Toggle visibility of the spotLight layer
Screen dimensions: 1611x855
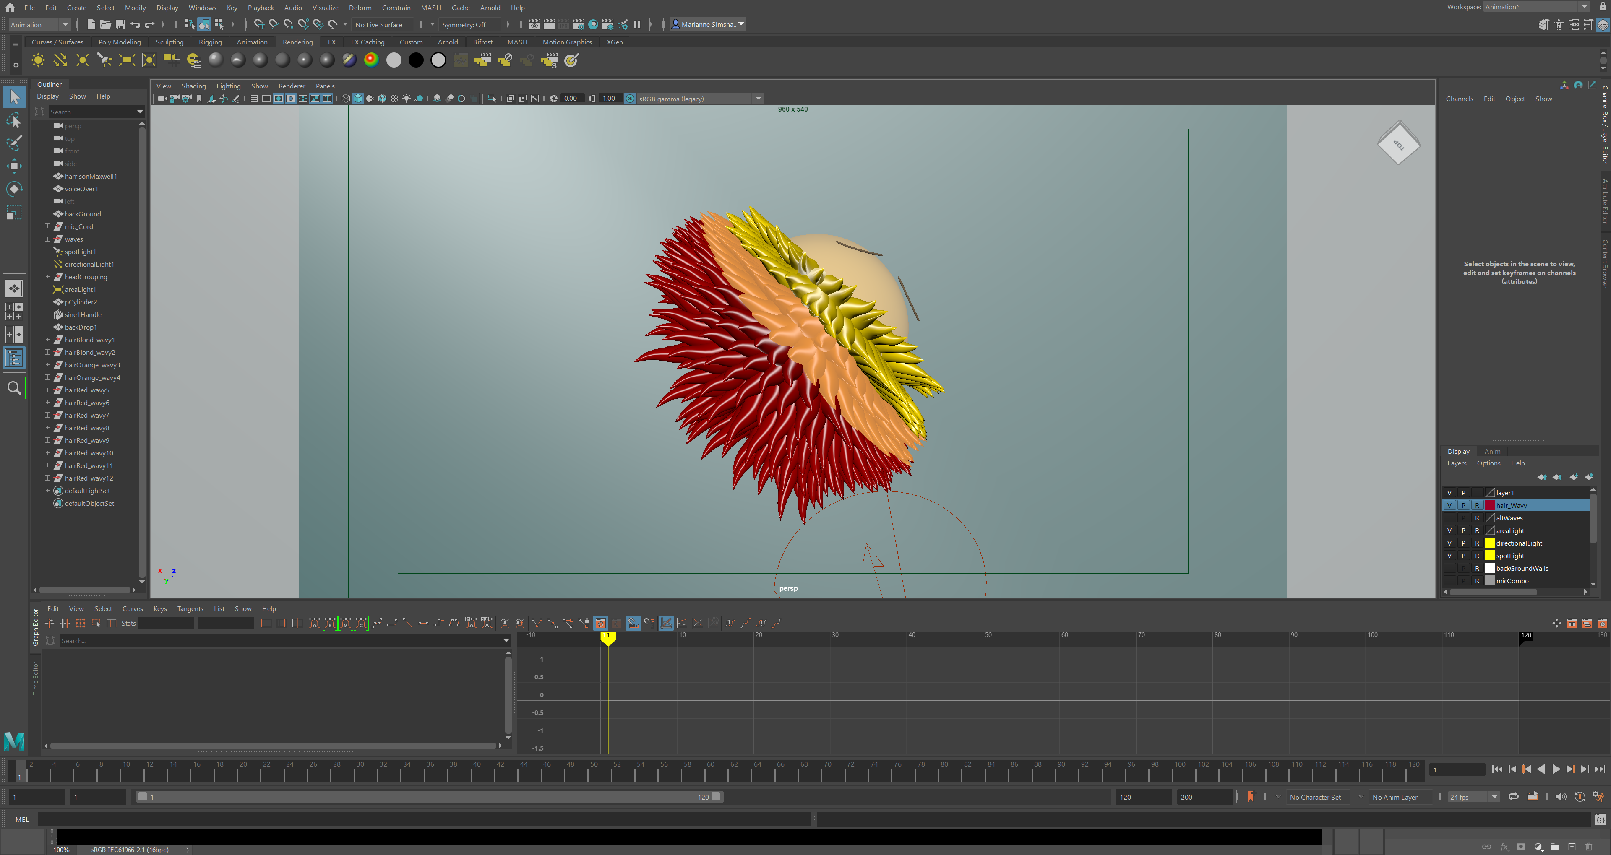[1449, 556]
